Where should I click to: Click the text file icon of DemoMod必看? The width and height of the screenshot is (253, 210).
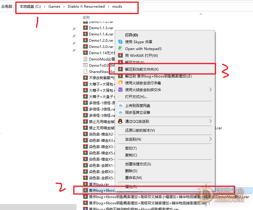pyautogui.click(x=85, y=59)
